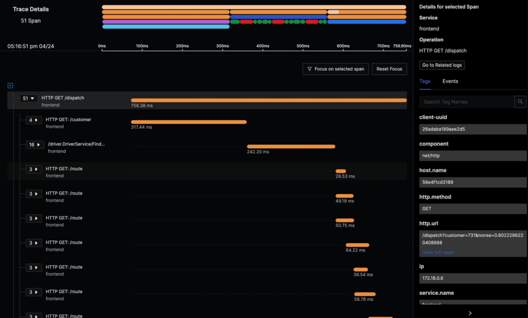Expand the /route row with 49.19 ms duration
Viewport: 528px width, 318px height.
click(x=34, y=194)
